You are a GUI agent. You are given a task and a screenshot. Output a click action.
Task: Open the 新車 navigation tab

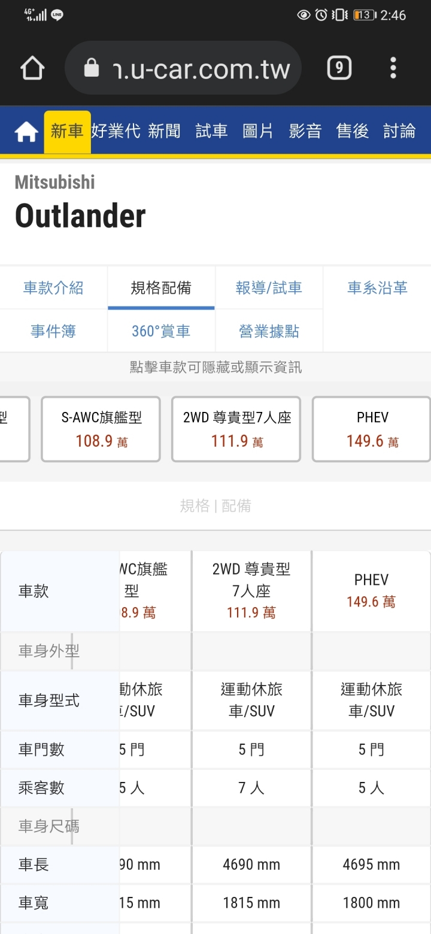point(67,131)
